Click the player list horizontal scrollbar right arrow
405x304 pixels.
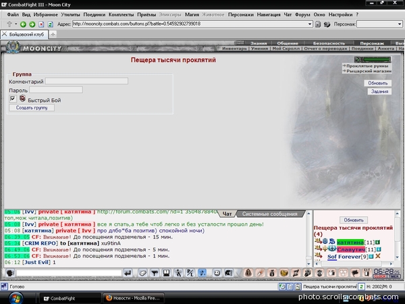click(x=391, y=263)
